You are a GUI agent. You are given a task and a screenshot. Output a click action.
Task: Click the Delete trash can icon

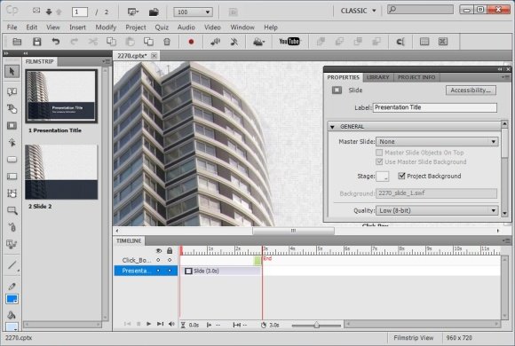(167, 42)
